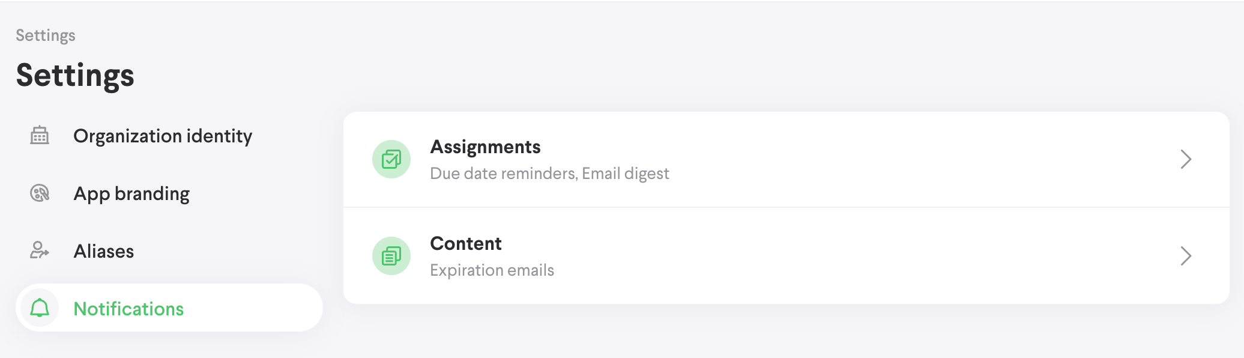Open the Assignments notification title

(485, 147)
